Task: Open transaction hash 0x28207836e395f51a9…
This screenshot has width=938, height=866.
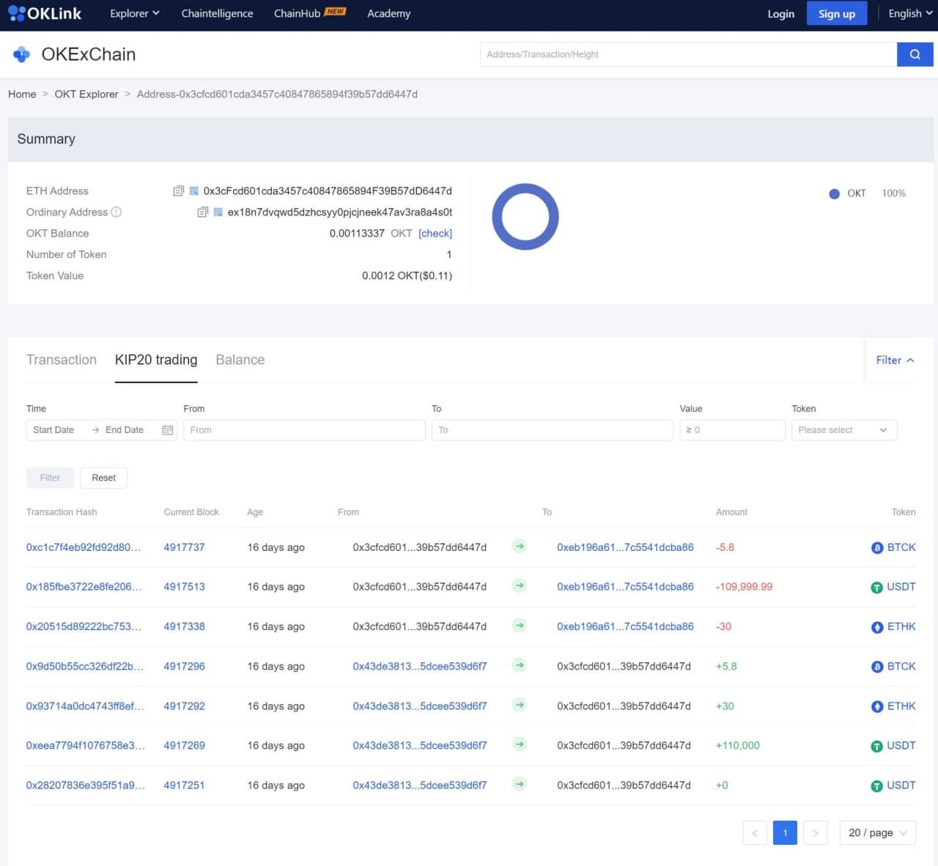Action: (x=85, y=785)
